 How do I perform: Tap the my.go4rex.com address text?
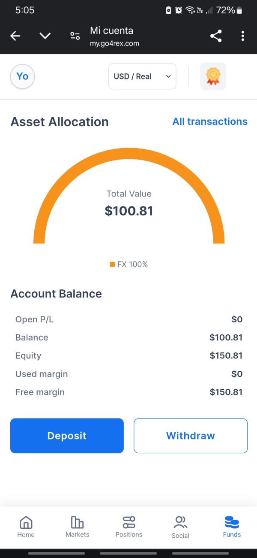pyautogui.click(x=114, y=43)
